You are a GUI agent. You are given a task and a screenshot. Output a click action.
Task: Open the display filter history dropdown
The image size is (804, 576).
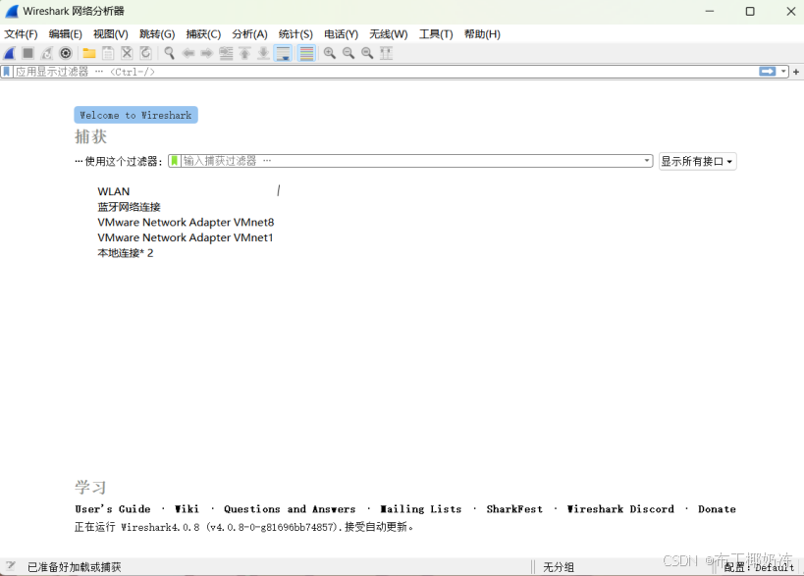(783, 72)
